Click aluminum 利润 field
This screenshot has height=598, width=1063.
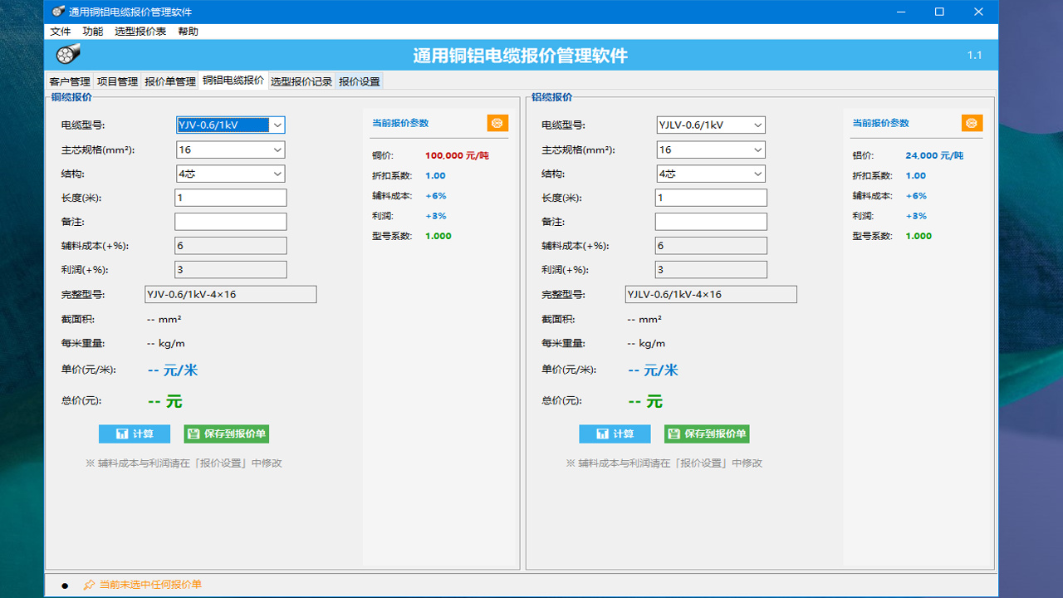point(711,270)
